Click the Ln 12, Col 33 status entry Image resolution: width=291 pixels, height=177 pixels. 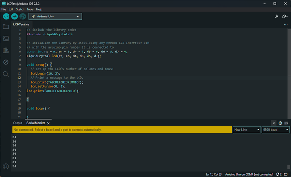pyautogui.click(x=214, y=174)
